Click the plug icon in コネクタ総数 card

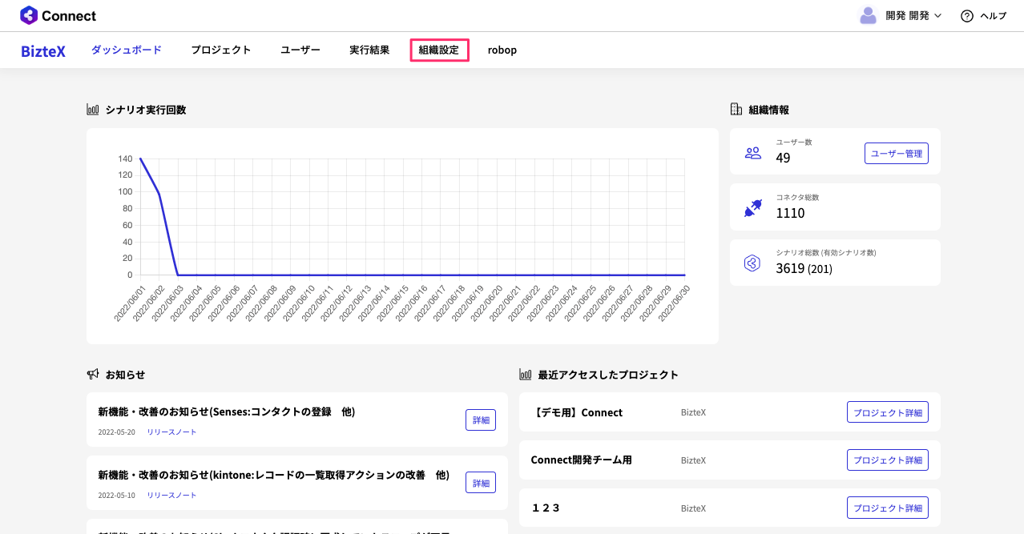point(752,208)
